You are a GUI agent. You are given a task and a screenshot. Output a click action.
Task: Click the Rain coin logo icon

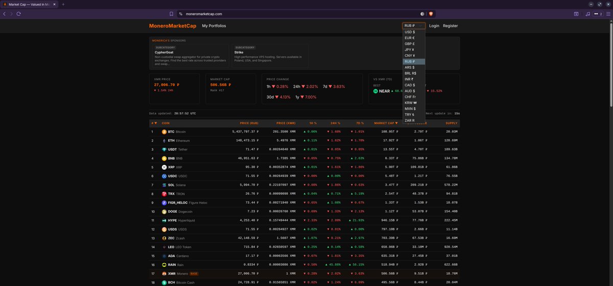tap(164, 265)
